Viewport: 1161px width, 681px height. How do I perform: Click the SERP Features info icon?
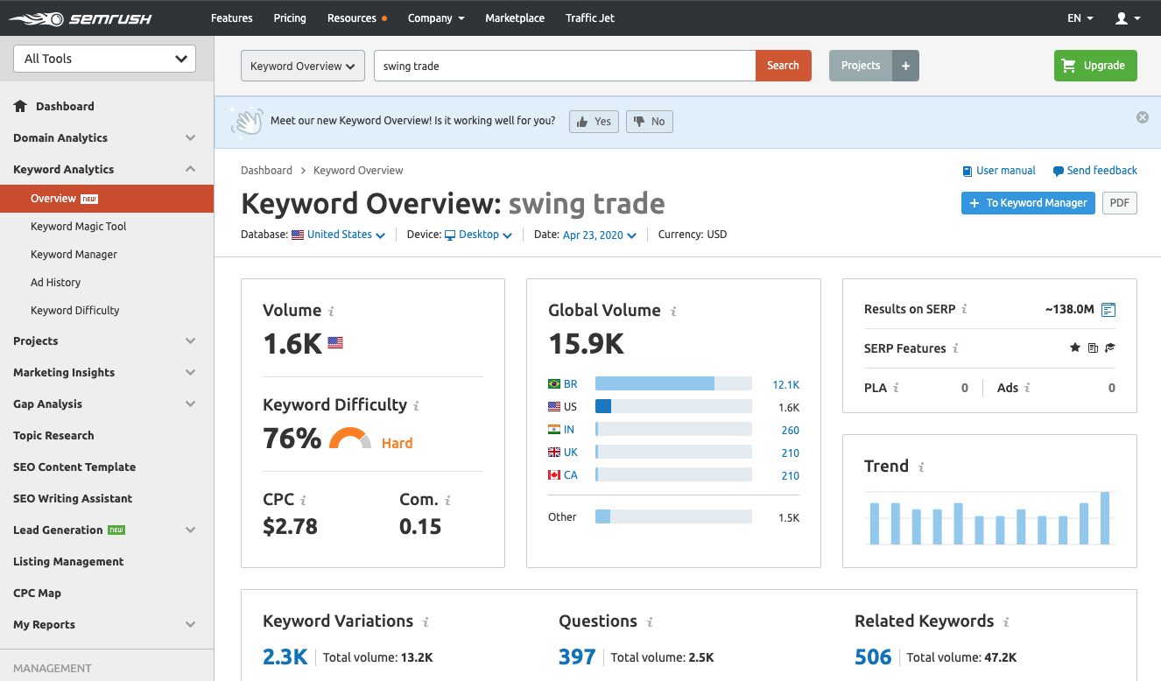tap(955, 348)
